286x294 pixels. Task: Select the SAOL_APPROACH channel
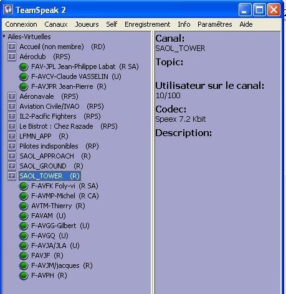[55, 156]
